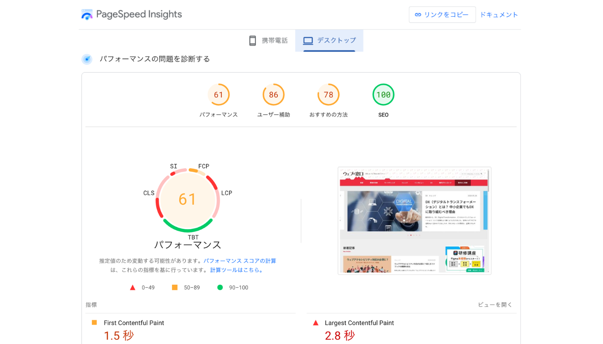Jump to パフォーマンス score gauge 61

[218, 95]
